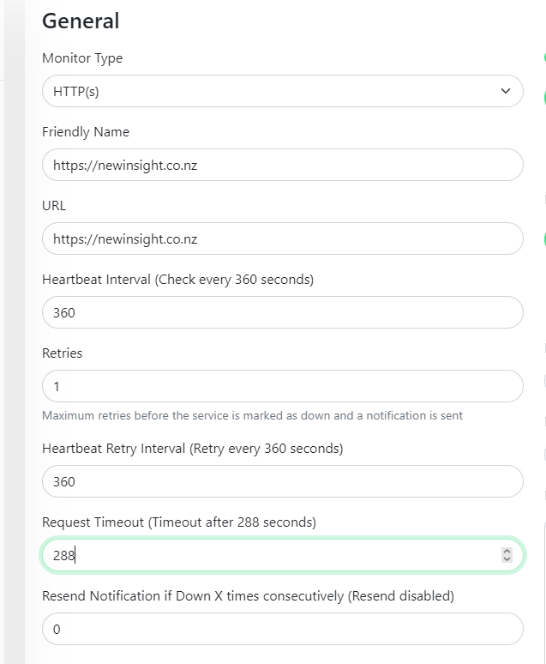
Task: Open the HTTP(s) Monitor Type dropdown
Action: [283, 91]
